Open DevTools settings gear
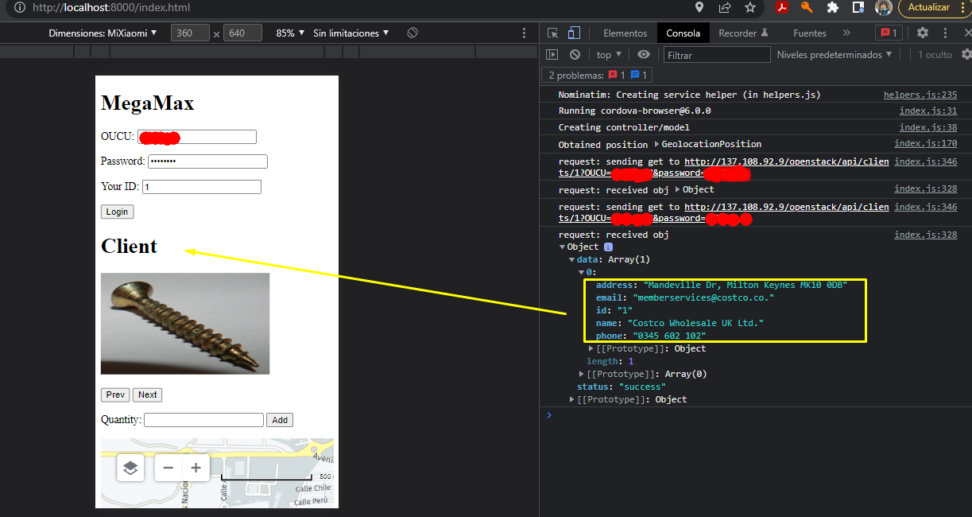This screenshot has height=517, width=972. 922,33
